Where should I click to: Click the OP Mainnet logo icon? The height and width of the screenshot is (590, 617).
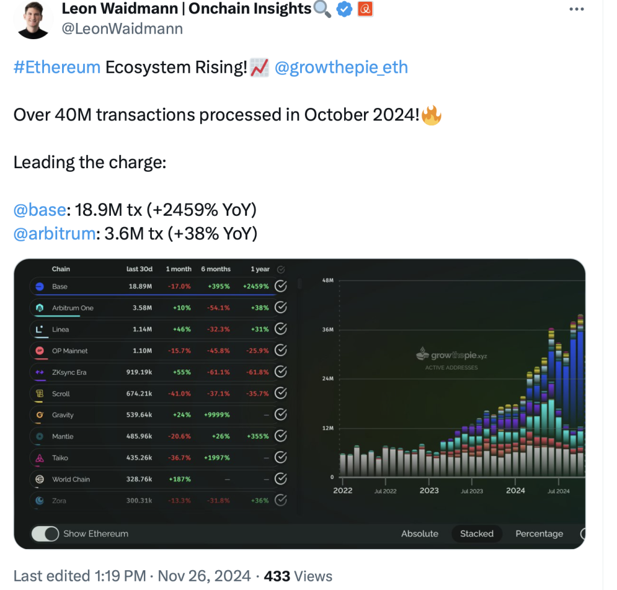(x=40, y=351)
